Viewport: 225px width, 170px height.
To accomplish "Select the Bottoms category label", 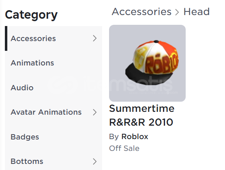I will [x=27, y=161].
